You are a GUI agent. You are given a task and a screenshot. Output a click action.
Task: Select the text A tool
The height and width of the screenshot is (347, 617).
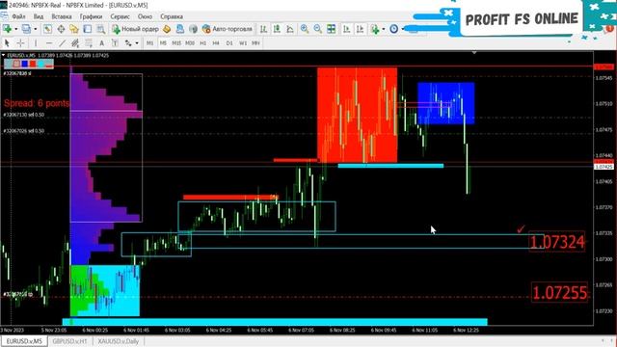click(101, 42)
